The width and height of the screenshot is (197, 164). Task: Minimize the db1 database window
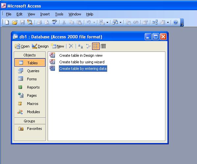tap(148, 37)
